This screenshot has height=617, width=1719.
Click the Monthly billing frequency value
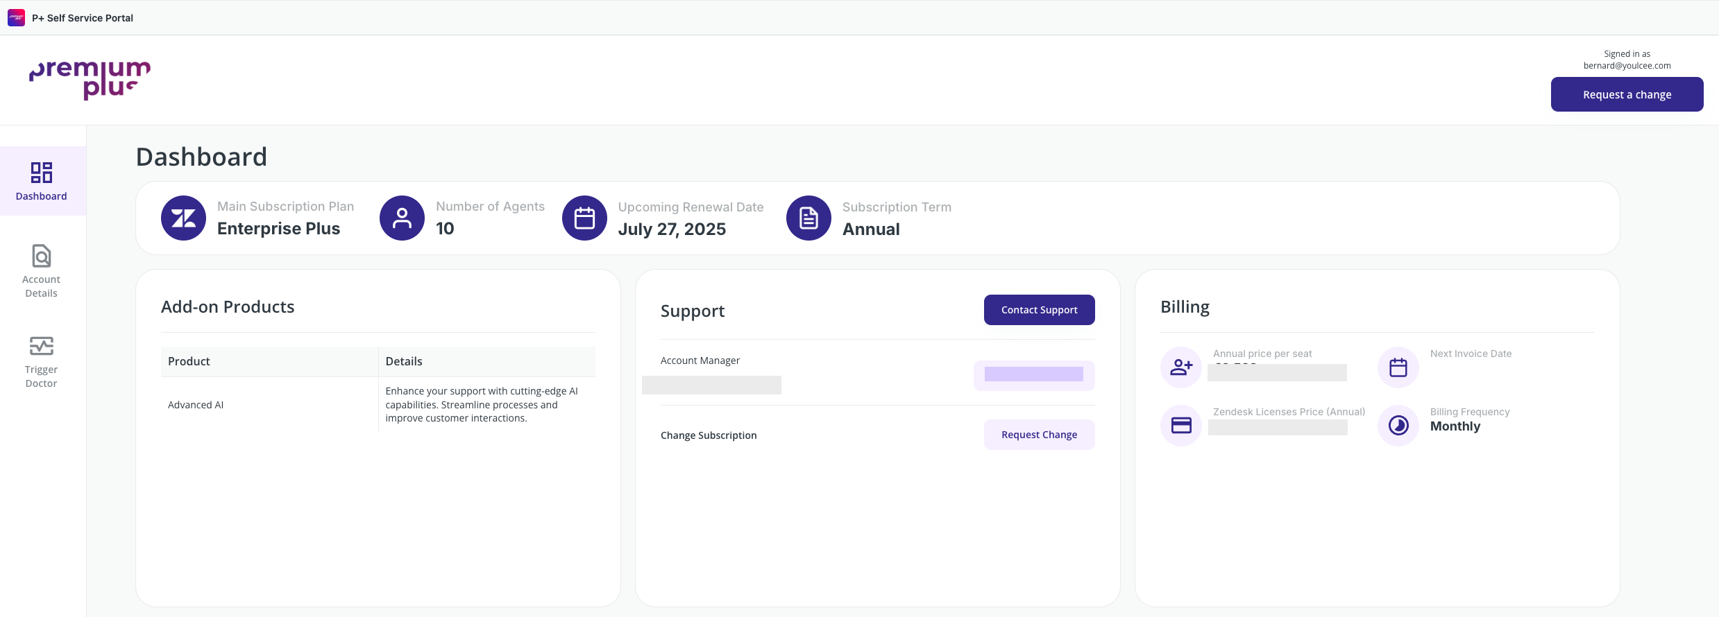(x=1455, y=426)
